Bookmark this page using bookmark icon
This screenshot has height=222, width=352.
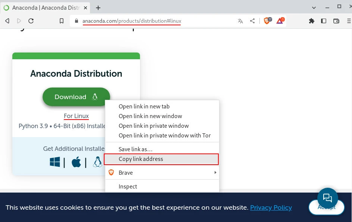62,21
